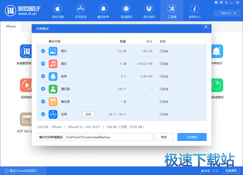Uncheck the 应用 apps backup checkbox
This screenshot has width=243, height=175.
pyautogui.click(x=43, y=114)
